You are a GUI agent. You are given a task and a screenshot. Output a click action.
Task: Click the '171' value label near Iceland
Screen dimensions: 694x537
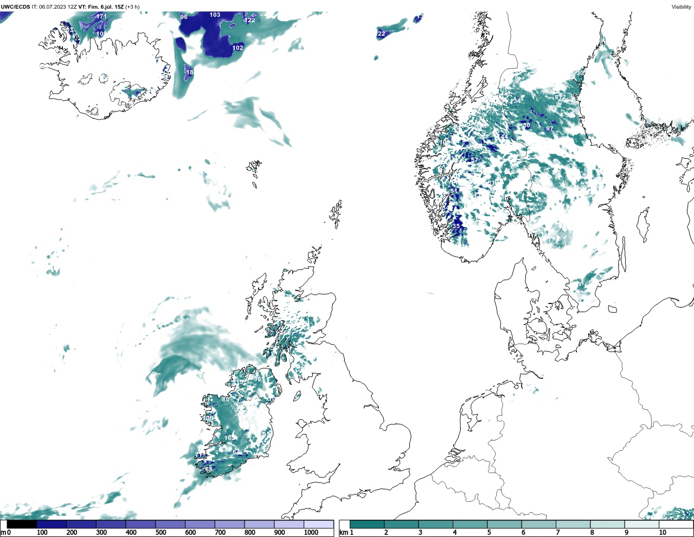(102, 17)
